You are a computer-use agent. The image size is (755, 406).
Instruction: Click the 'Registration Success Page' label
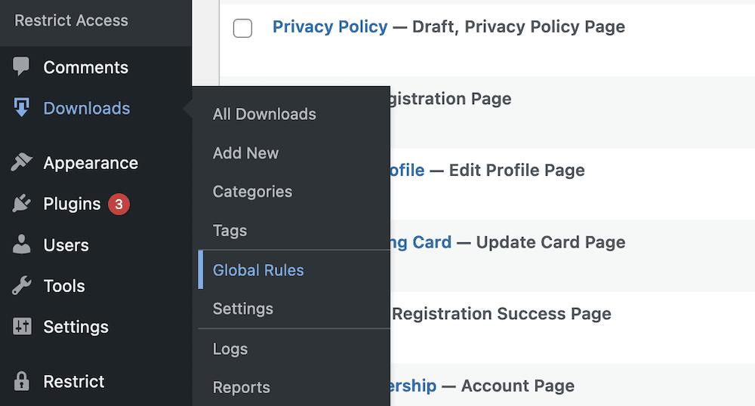coord(502,314)
